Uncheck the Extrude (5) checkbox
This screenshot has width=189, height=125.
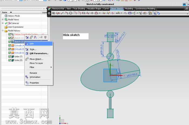click(x=10, y=49)
